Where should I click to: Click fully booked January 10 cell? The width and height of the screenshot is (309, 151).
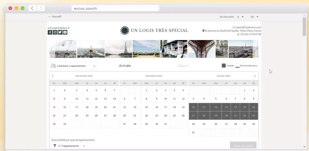tap(193, 107)
